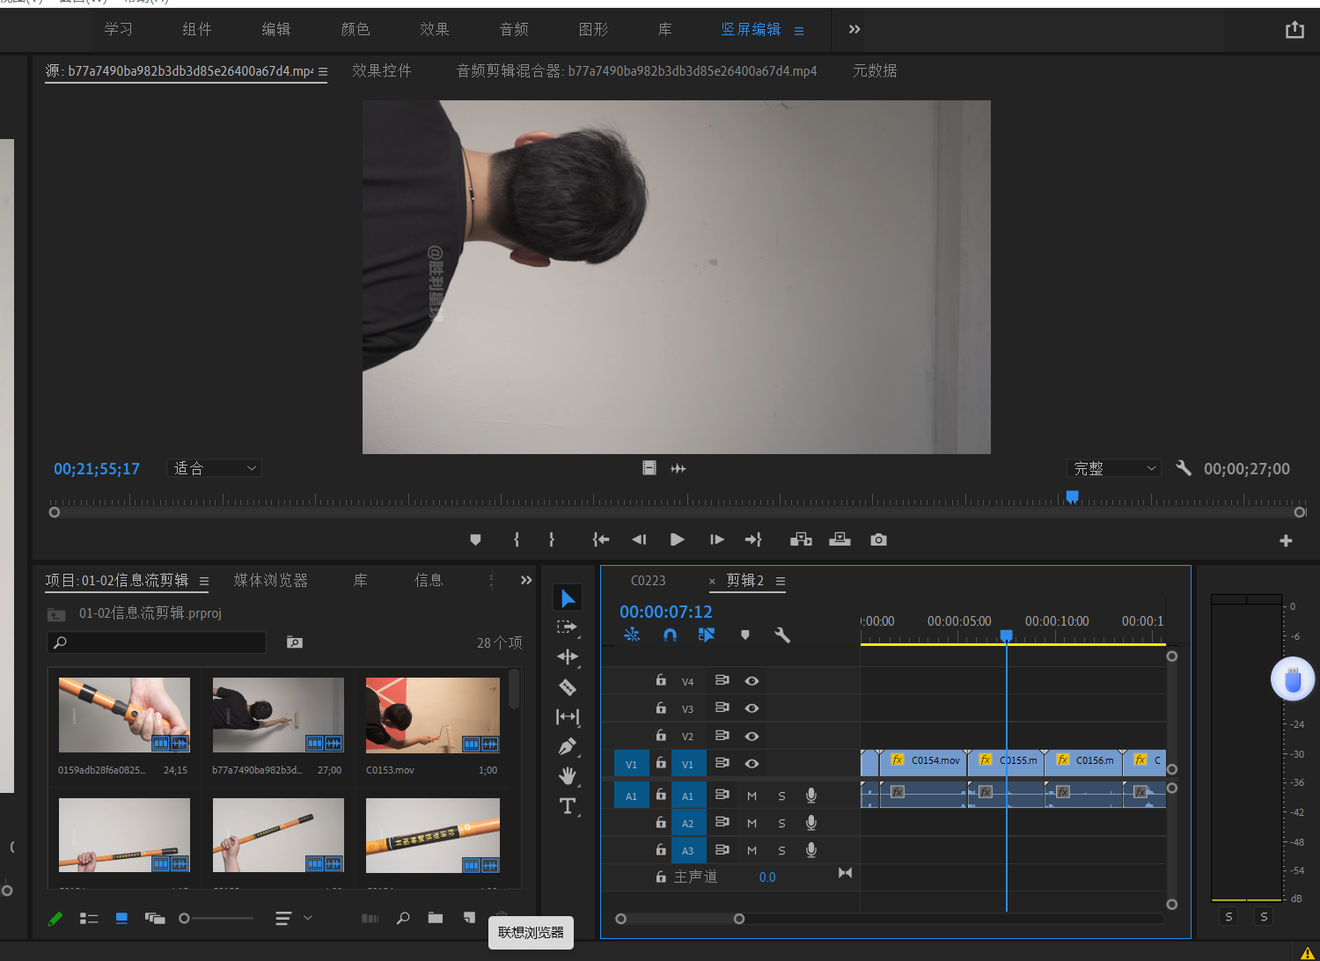Click the Insert button in source monitor

tap(801, 539)
